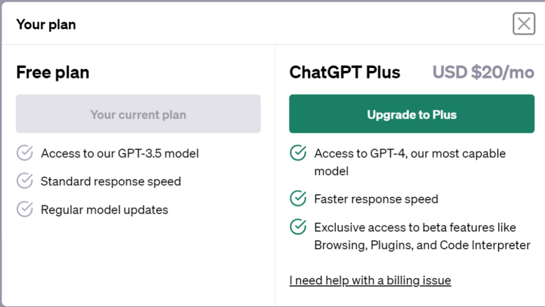Click the Access to our GPT-3.5 model text
Viewport: 545px width, 307px height.
pyautogui.click(x=120, y=153)
